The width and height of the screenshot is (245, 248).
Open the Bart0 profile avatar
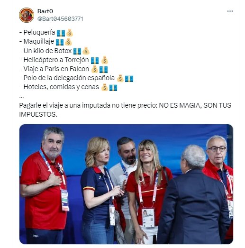point(27,15)
